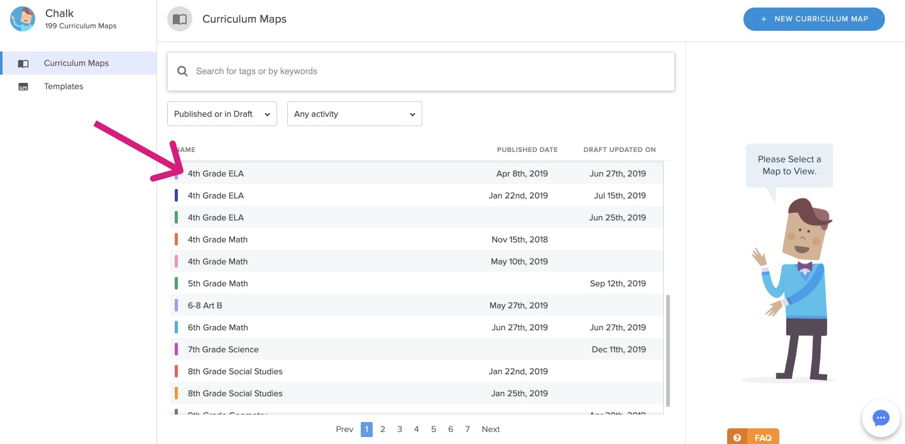Click the purple swatch beside 7th Grade Science
This screenshot has width=905, height=444.
tap(176, 349)
